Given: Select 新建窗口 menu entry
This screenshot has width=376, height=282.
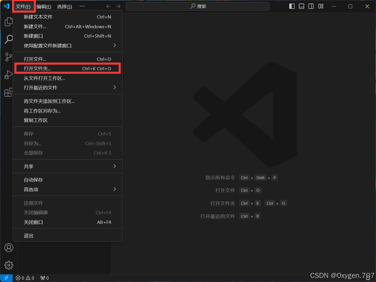Looking at the screenshot, I should point(68,36).
